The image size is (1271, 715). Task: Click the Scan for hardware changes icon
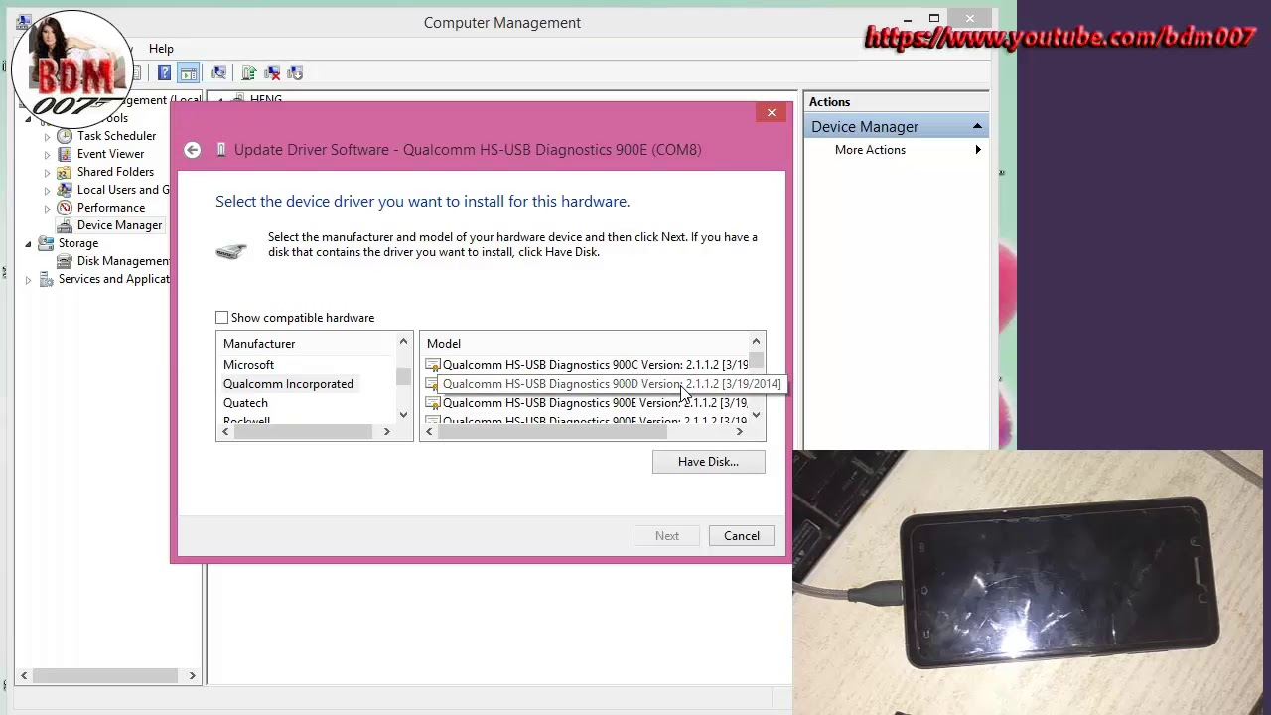218,72
